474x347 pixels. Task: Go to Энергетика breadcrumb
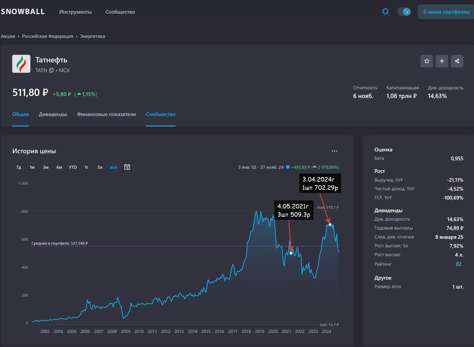[x=92, y=36]
